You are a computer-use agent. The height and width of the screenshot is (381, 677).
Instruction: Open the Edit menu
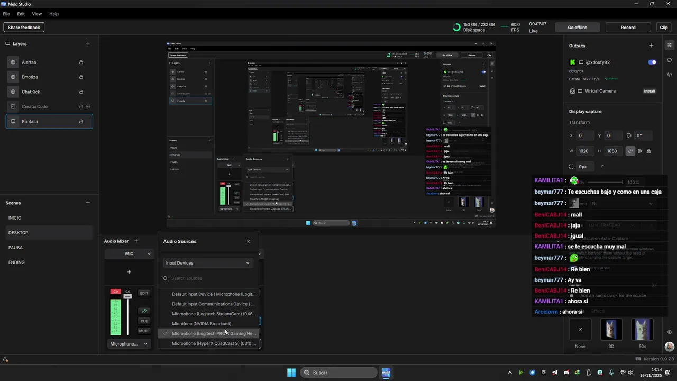point(21,14)
